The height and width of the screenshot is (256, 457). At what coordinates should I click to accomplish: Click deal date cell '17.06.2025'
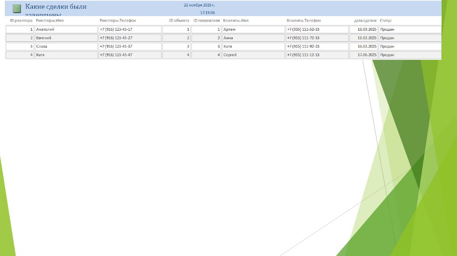364,55
